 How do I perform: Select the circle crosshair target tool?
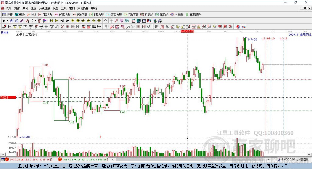(x=62, y=27)
